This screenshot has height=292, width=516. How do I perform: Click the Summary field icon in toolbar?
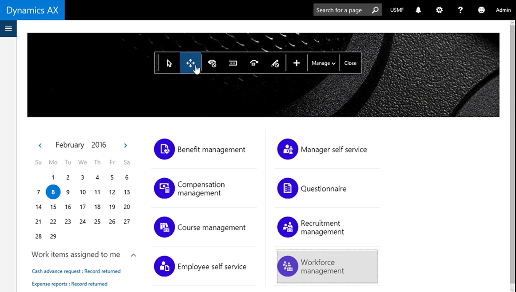pyautogui.click(x=233, y=63)
